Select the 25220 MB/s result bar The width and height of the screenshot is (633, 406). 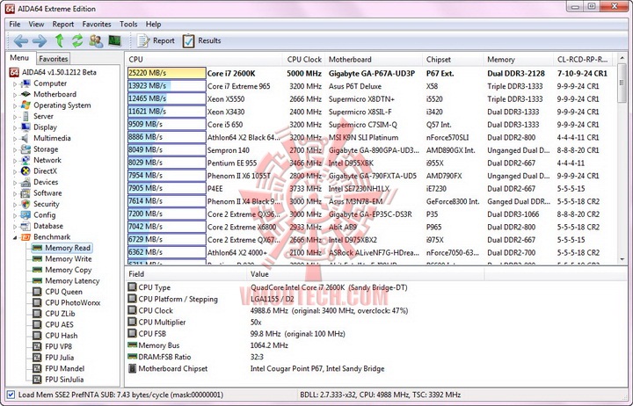click(166, 73)
